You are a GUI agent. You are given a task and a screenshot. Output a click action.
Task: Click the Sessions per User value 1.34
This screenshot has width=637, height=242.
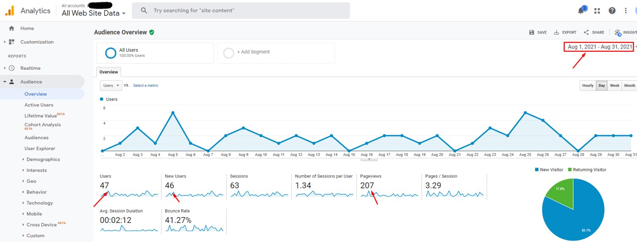tap(303, 185)
